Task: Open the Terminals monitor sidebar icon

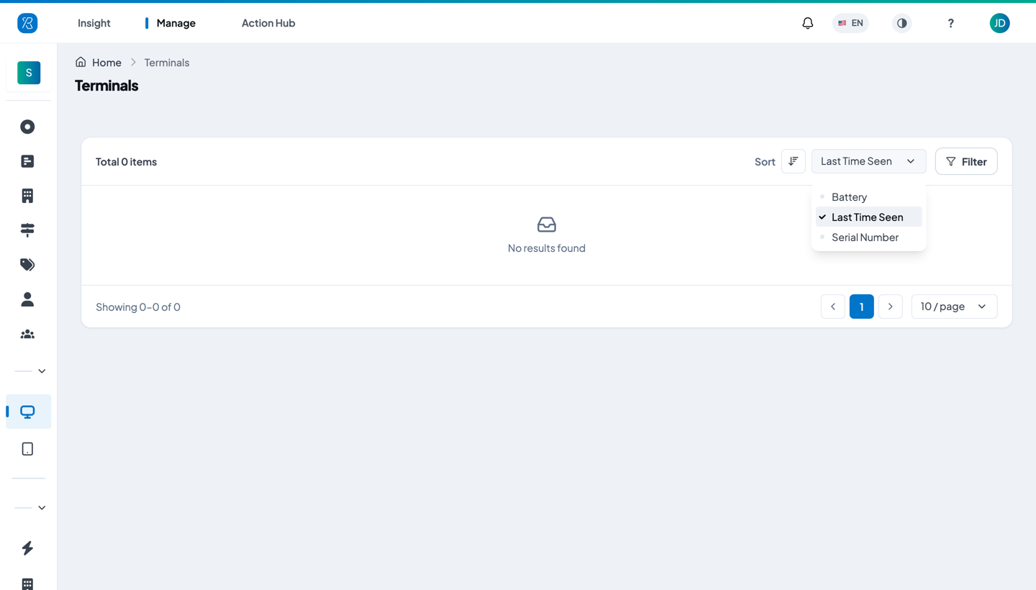Action: coord(28,412)
